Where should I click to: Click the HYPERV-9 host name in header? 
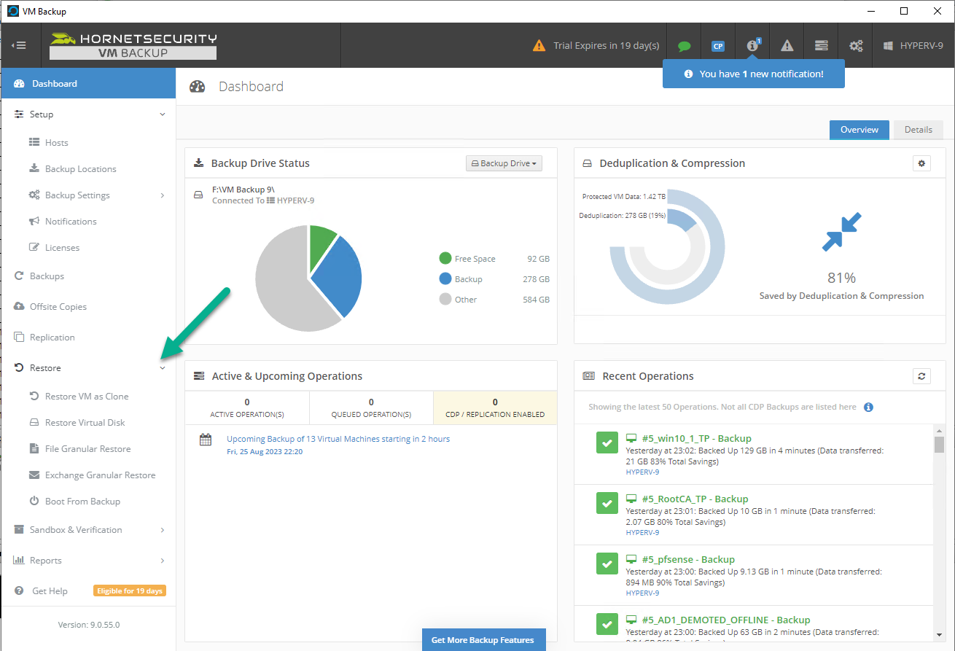pyautogui.click(x=921, y=46)
